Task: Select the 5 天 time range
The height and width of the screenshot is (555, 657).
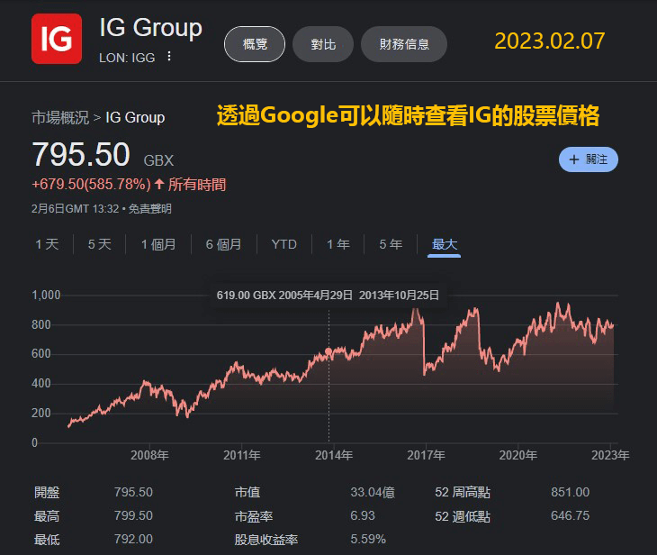Action: click(100, 244)
